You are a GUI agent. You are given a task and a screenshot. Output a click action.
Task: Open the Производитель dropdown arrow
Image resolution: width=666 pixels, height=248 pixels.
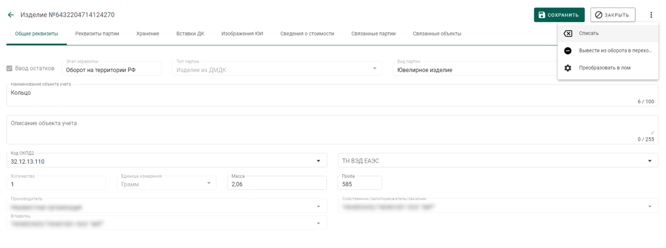318,206
